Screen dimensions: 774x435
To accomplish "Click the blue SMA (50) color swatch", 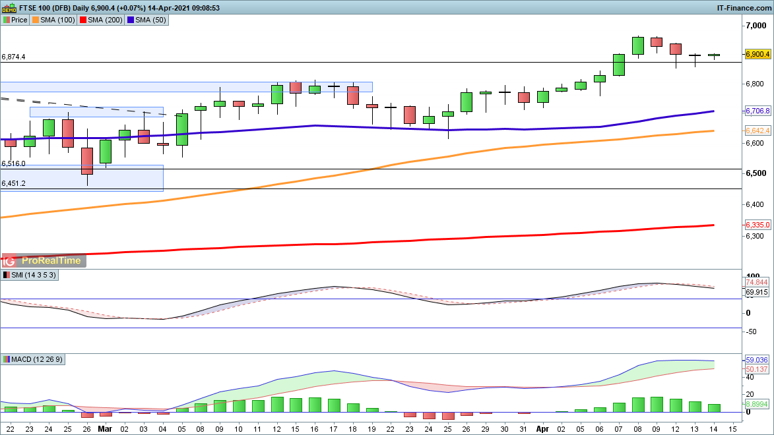I will point(131,20).
